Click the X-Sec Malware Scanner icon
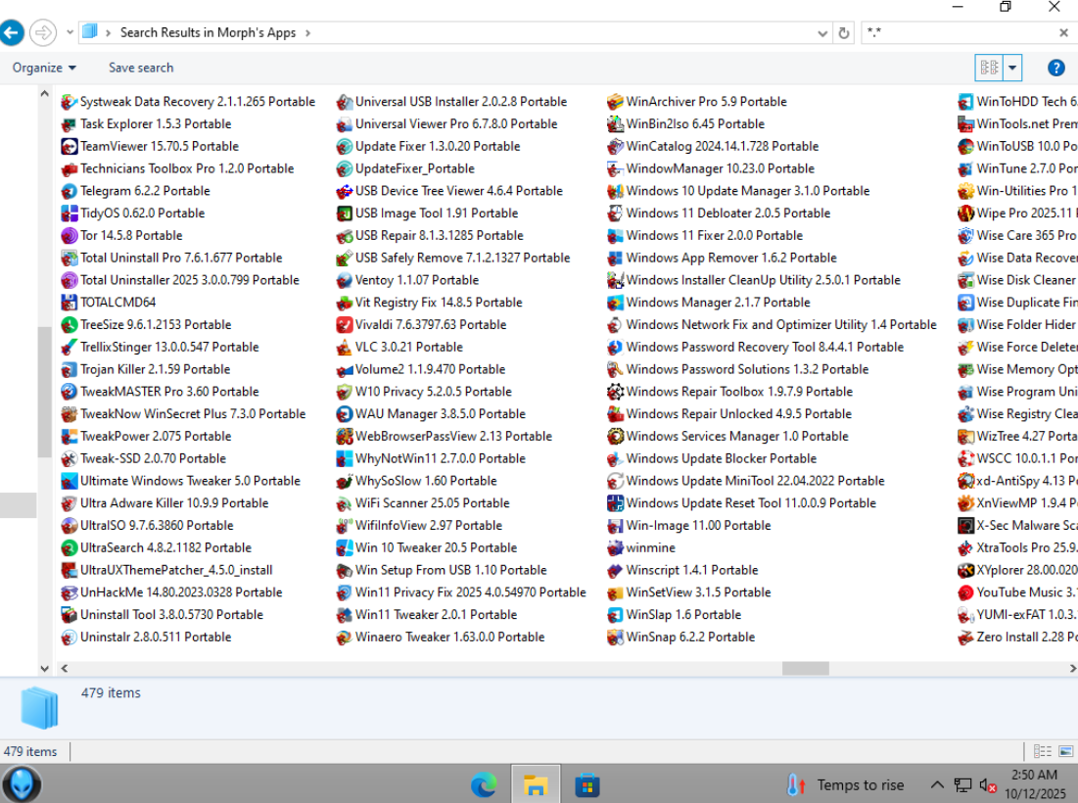This screenshot has height=803, width=1078. tap(965, 525)
